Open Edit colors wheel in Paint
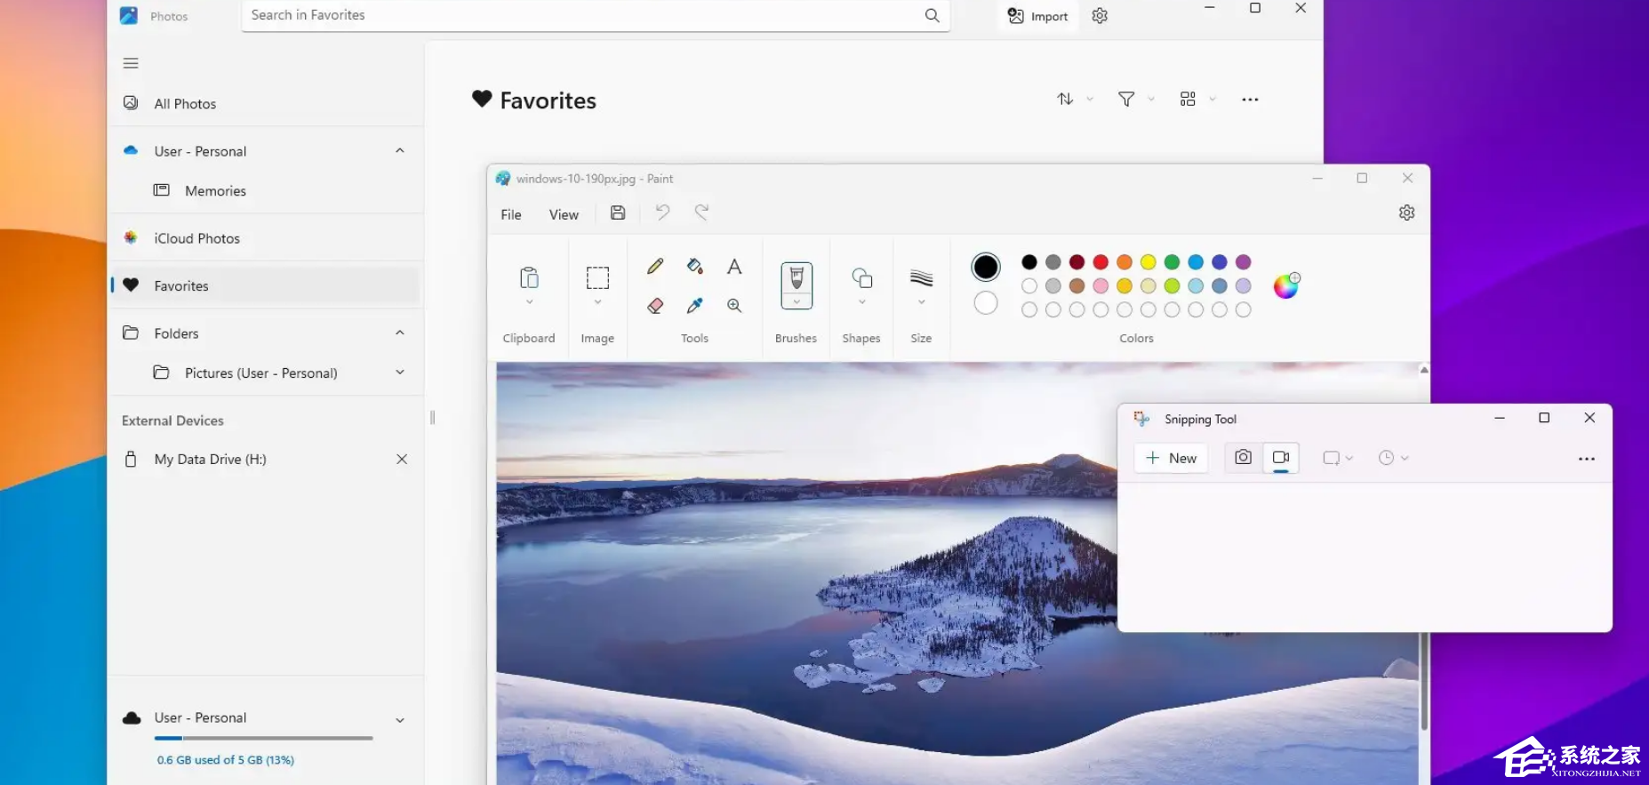The image size is (1649, 785). point(1285,285)
